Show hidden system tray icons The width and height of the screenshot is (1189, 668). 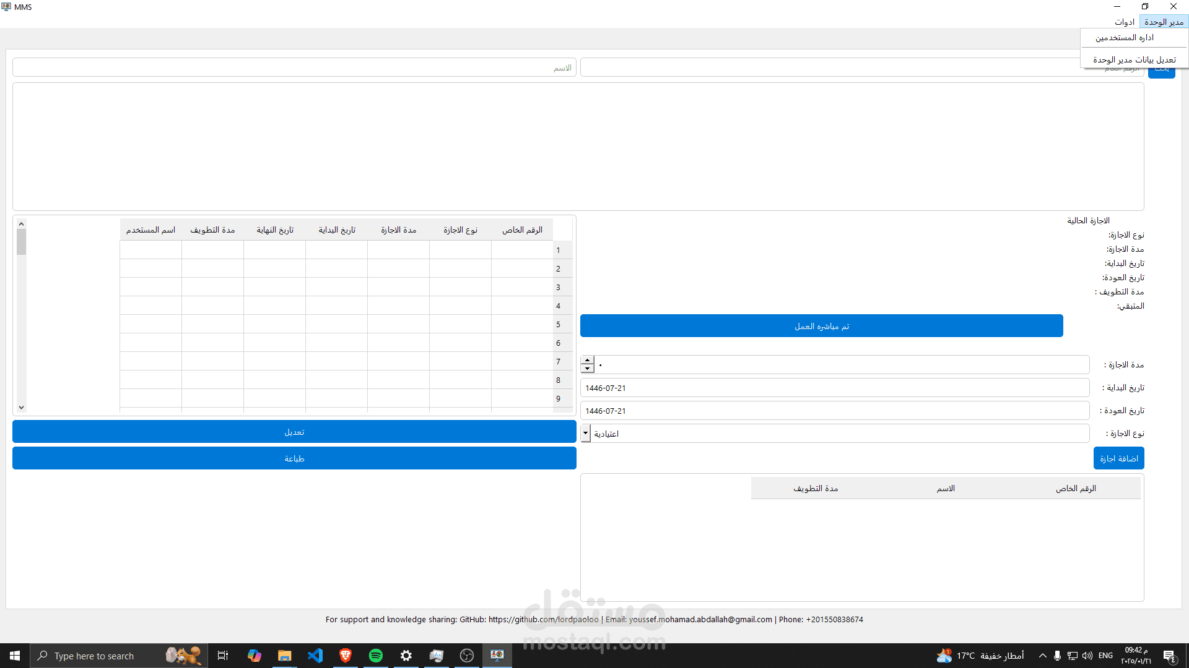tap(1042, 656)
